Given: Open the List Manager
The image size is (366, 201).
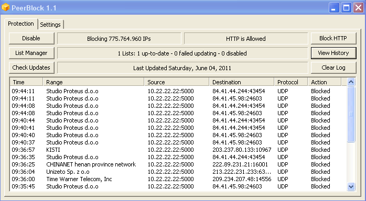Looking at the screenshot, I should coord(31,53).
